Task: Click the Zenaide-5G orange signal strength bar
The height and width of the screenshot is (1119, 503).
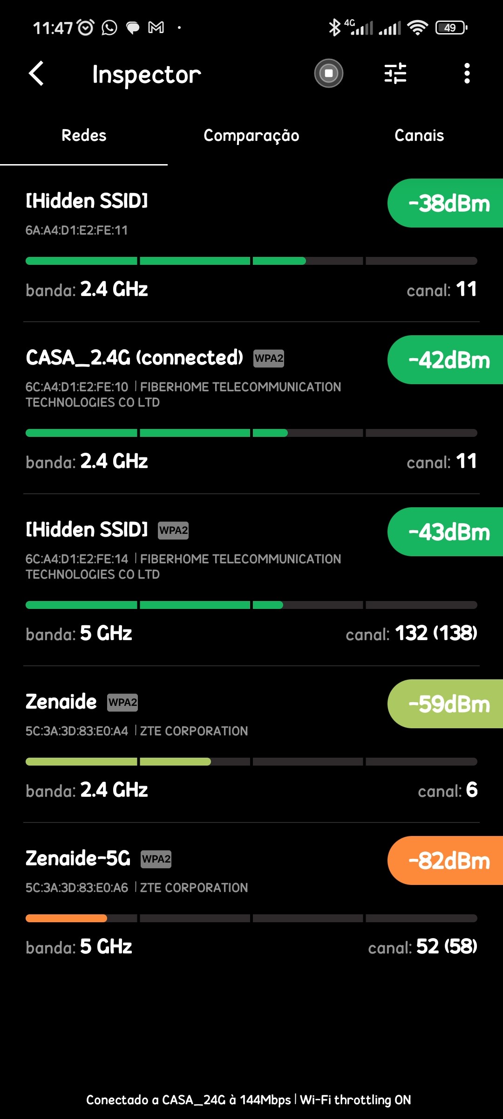Action: click(x=66, y=918)
